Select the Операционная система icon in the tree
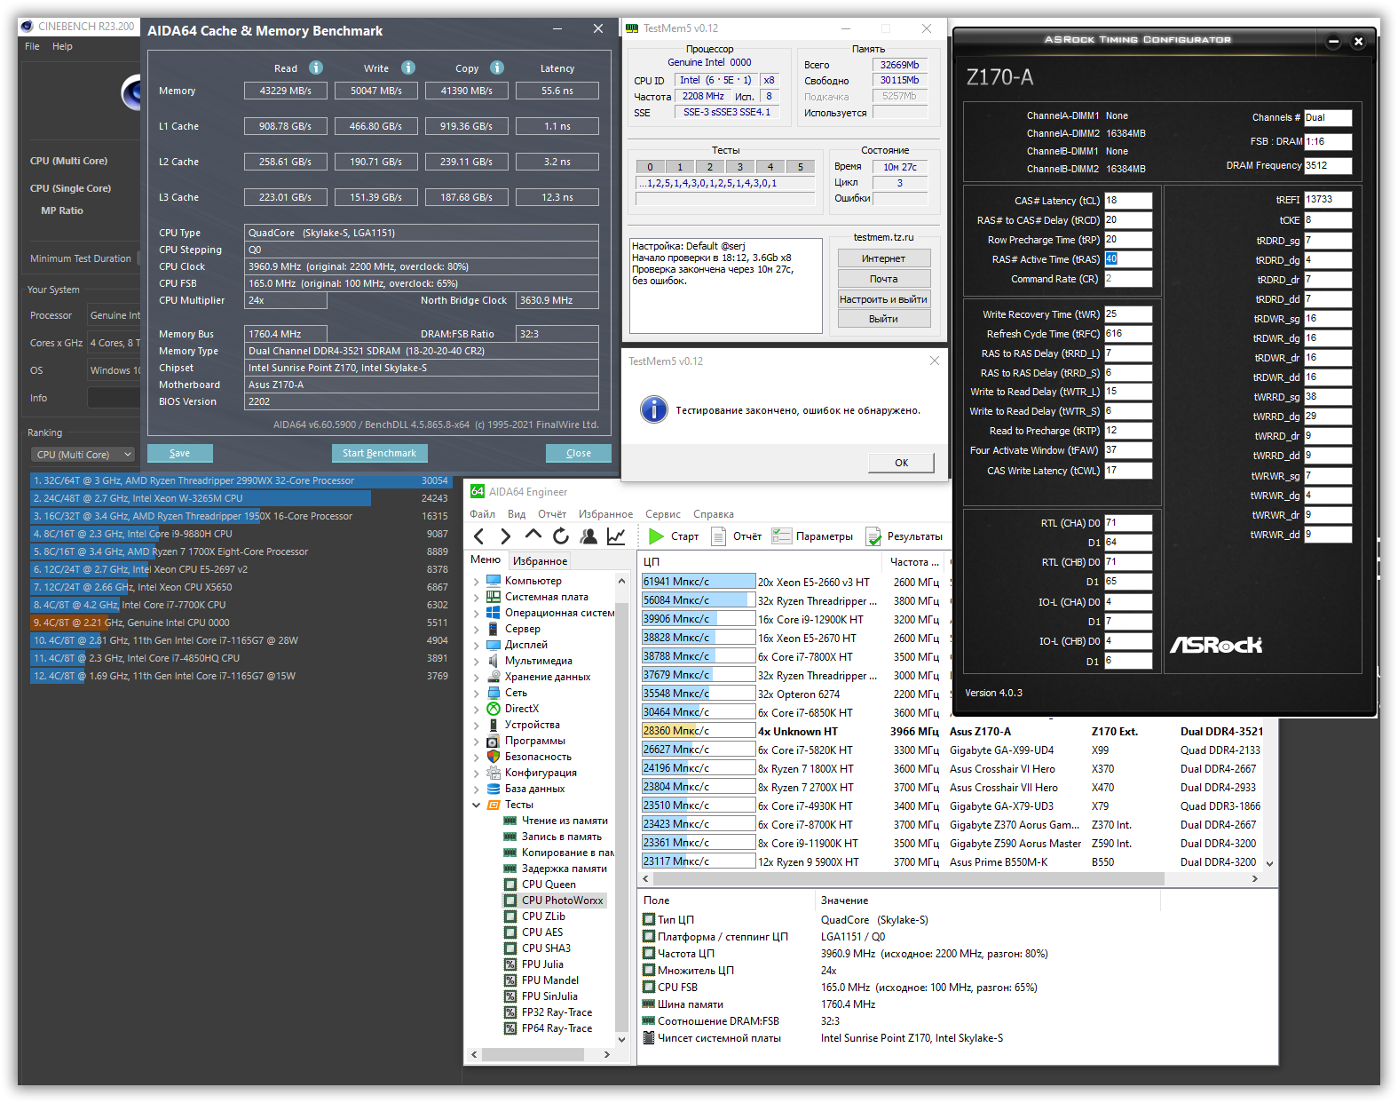The height and width of the screenshot is (1103, 1398). click(x=494, y=613)
